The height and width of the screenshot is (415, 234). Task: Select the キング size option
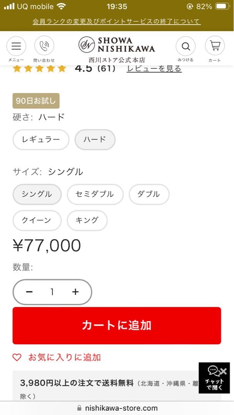click(x=87, y=221)
